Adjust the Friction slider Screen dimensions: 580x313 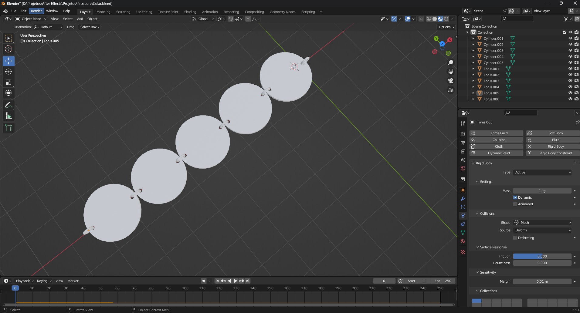click(542, 256)
